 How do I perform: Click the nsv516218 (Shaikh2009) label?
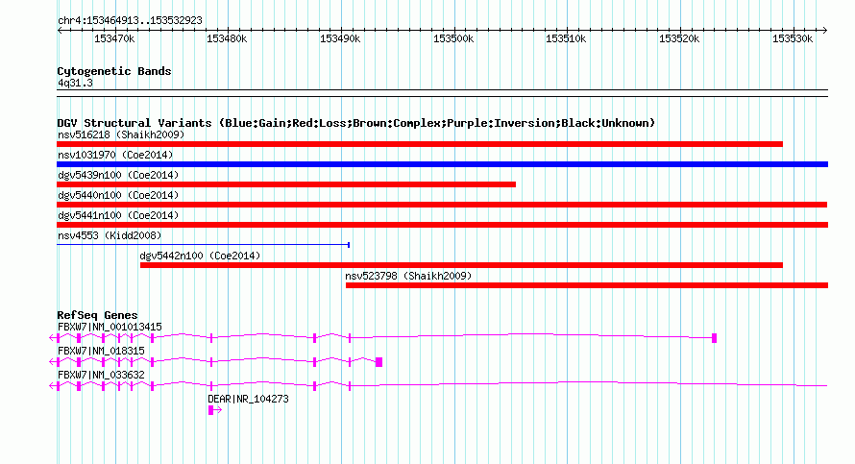[121, 134]
